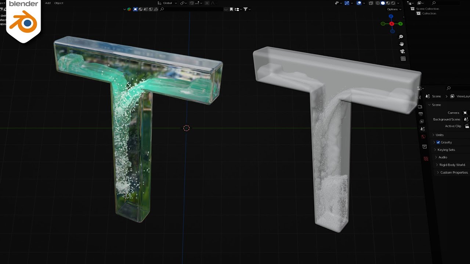Image resolution: width=470 pixels, height=264 pixels.
Task: Click the Background Scene field
Action: pyautogui.click(x=466, y=119)
